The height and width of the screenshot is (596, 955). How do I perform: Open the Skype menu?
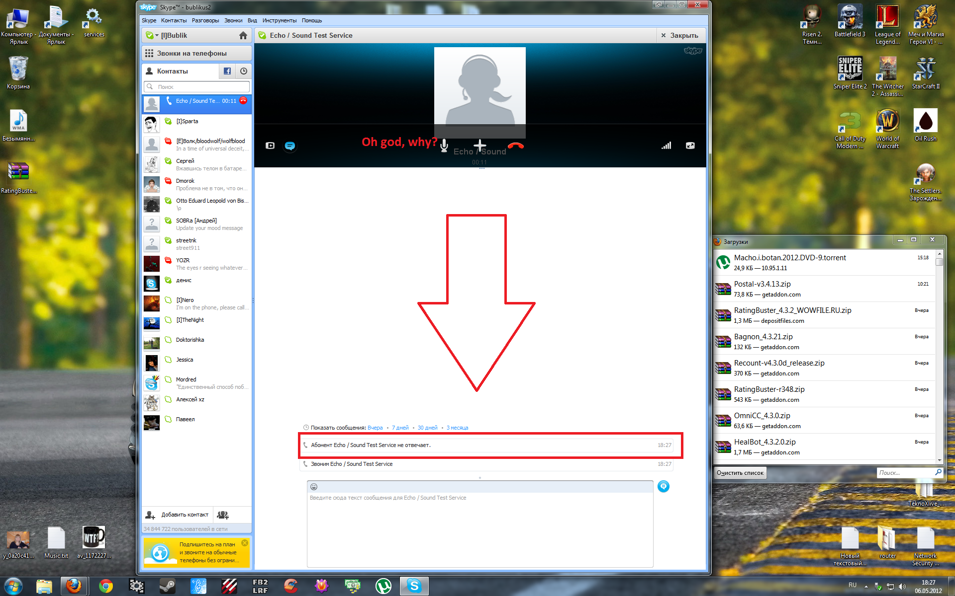pyautogui.click(x=149, y=20)
